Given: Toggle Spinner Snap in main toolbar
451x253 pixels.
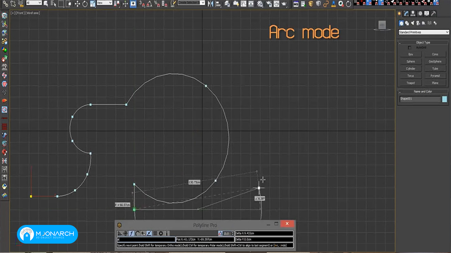Looking at the screenshot, I should (x=164, y=4).
